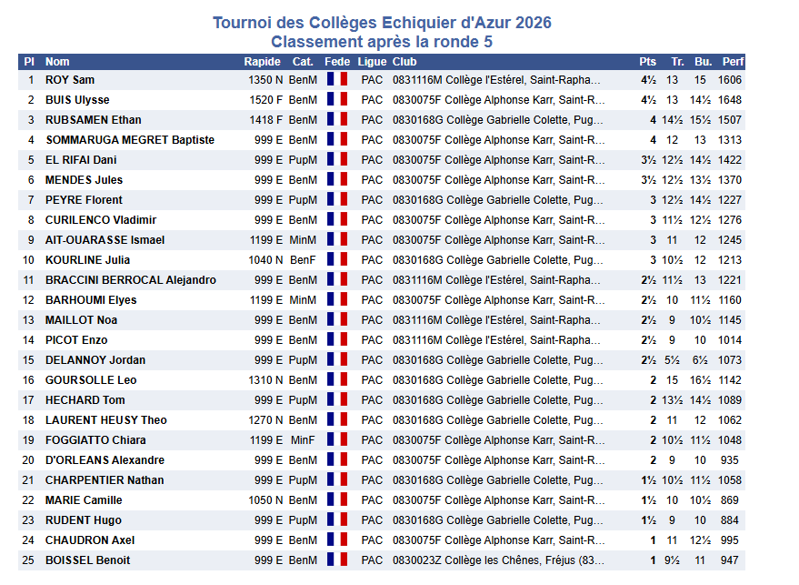Click the flag icon beside BOISSEL Benoit

[x=337, y=560]
